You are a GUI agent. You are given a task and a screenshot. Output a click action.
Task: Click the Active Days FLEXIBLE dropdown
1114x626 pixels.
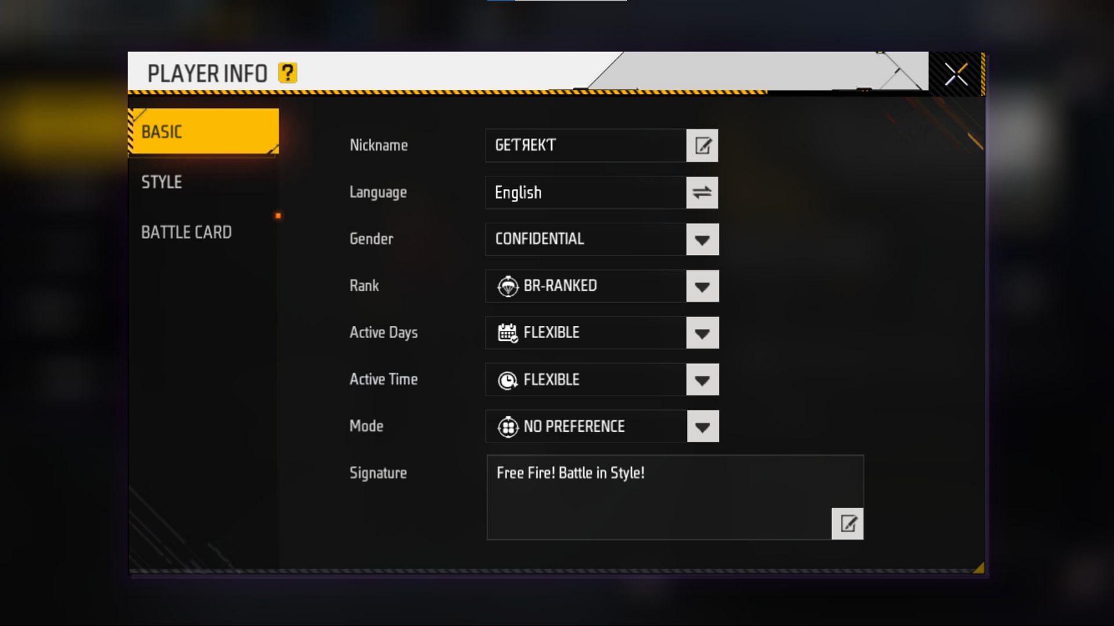click(701, 333)
